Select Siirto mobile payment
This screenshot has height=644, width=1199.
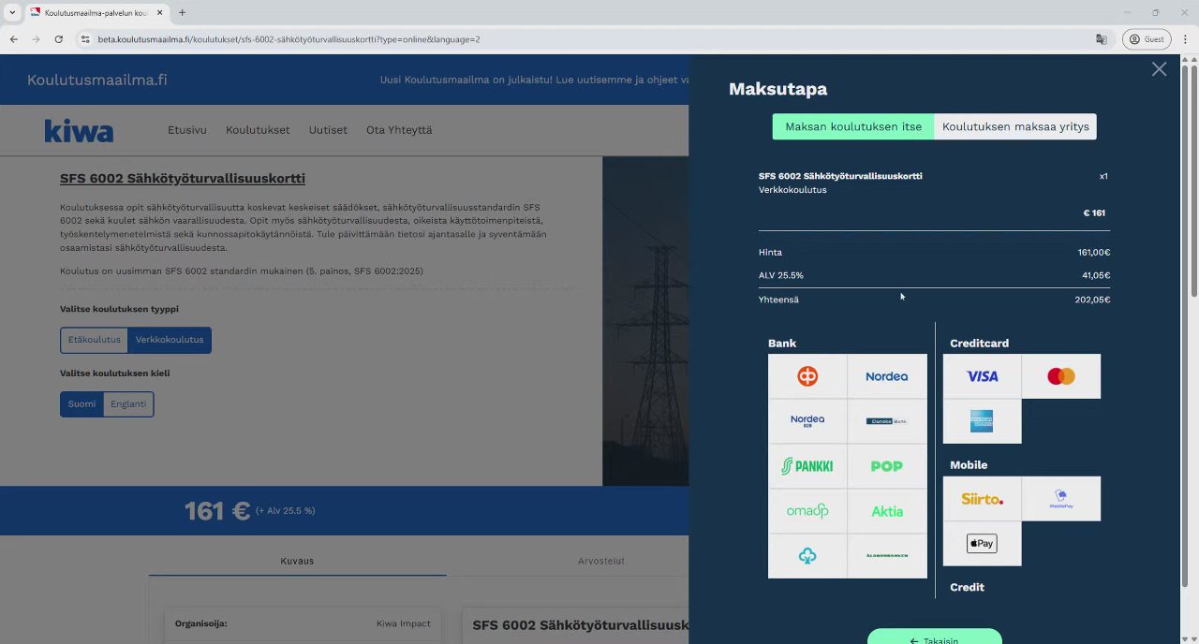(982, 499)
